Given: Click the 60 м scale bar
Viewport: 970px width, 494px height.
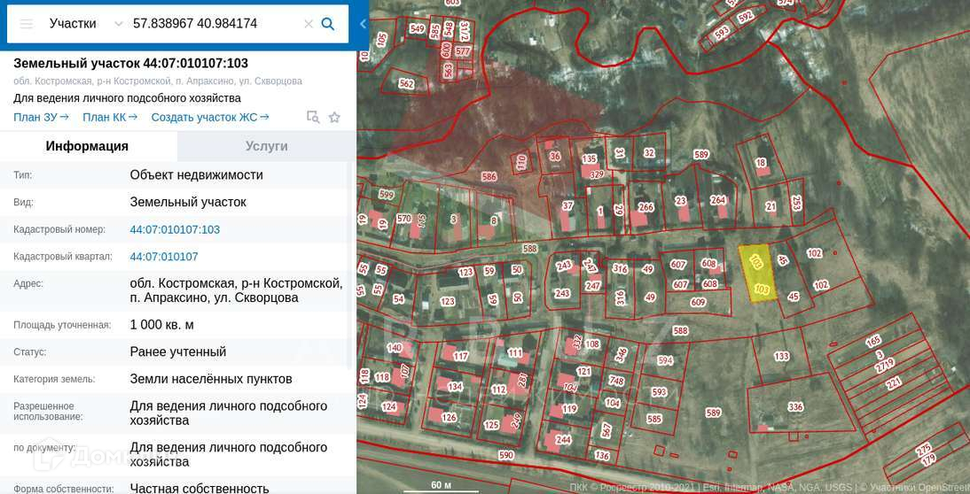Looking at the screenshot, I should (x=441, y=486).
